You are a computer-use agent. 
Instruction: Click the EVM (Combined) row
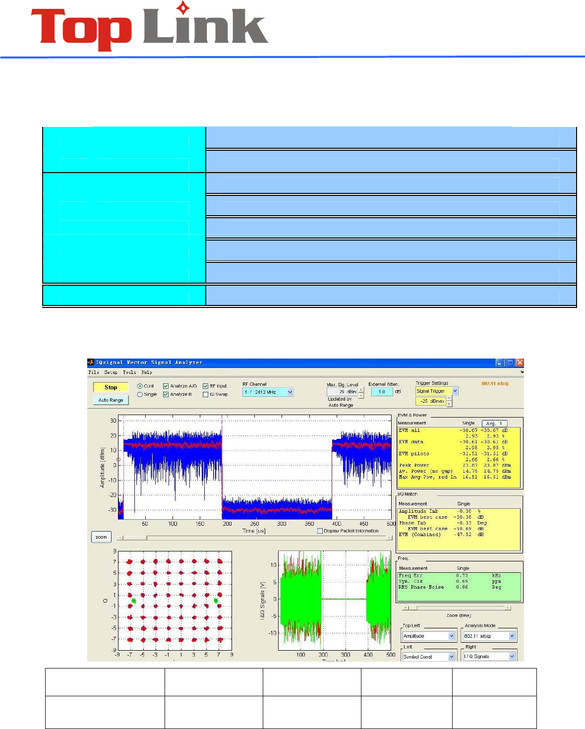click(x=441, y=535)
